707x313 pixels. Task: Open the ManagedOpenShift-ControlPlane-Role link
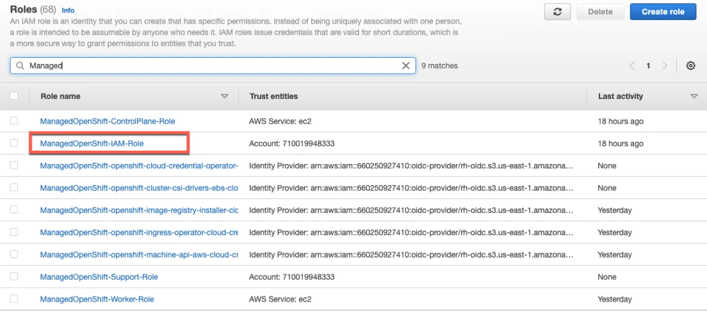(108, 121)
